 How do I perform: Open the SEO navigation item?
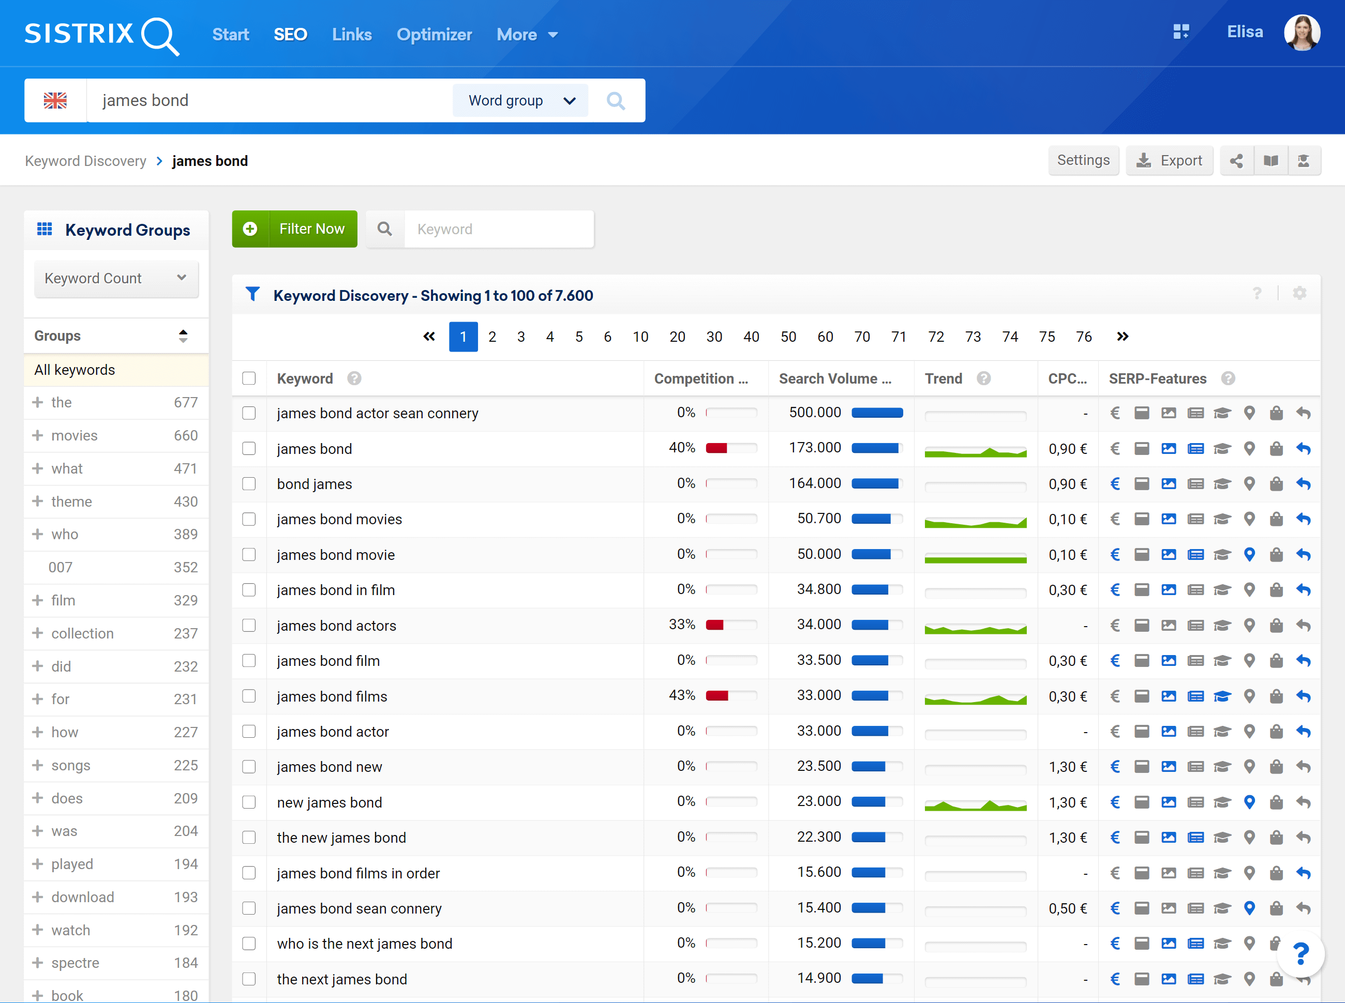(290, 35)
